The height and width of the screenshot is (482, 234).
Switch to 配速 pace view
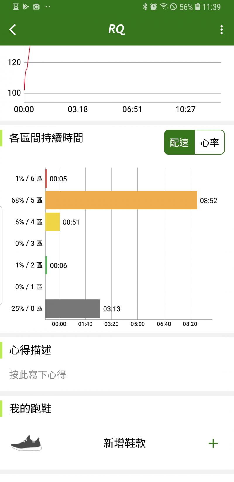179,142
